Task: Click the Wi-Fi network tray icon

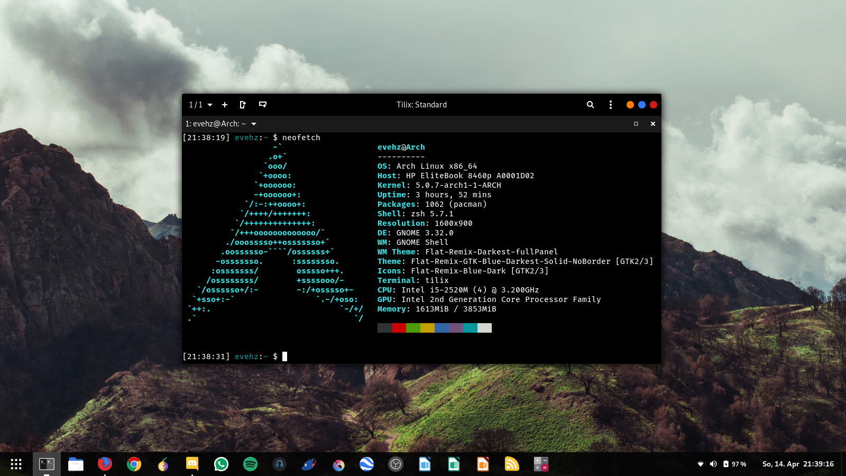Action: 701,464
